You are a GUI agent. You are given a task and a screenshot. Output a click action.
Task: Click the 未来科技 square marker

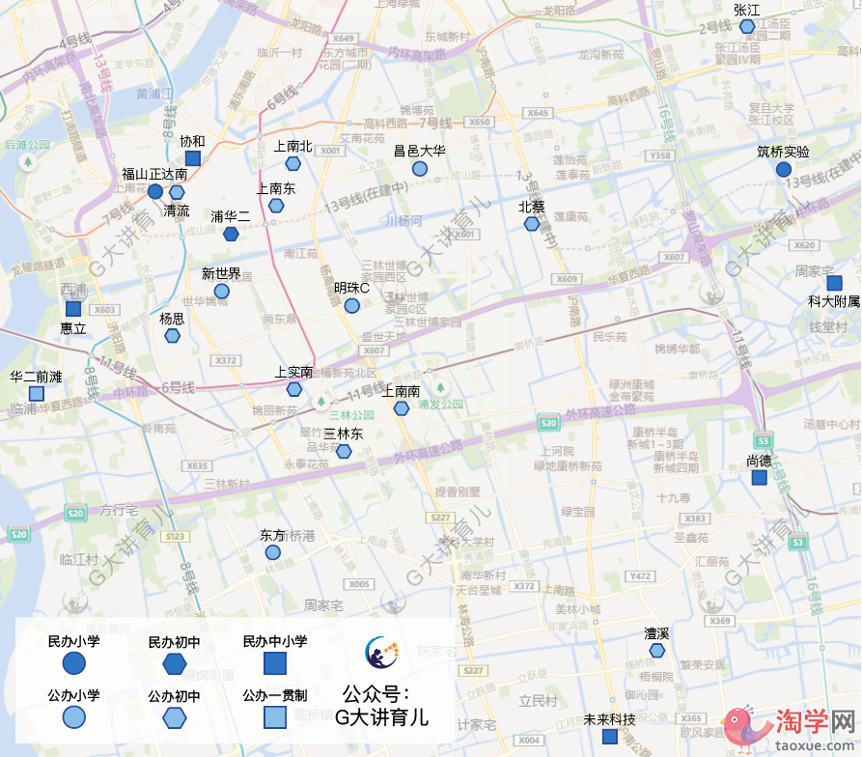[x=610, y=737]
